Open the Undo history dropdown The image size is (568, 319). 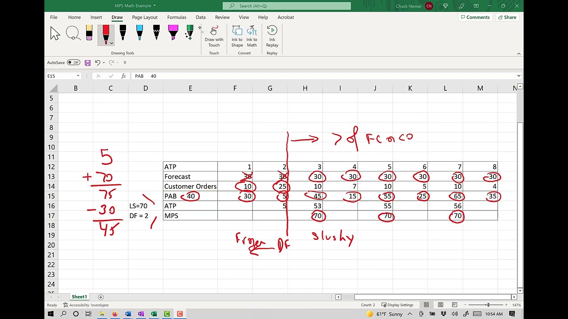tap(104, 63)
